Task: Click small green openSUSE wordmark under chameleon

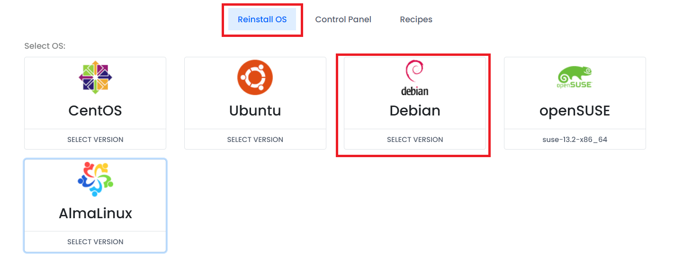Action: pos(575,86)
